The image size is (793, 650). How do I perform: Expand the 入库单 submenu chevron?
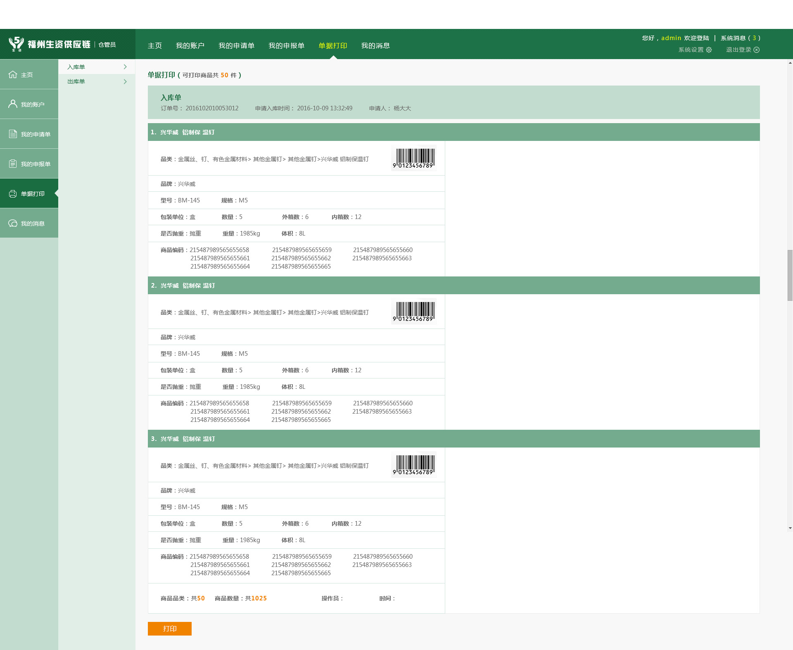coord(125,67)
